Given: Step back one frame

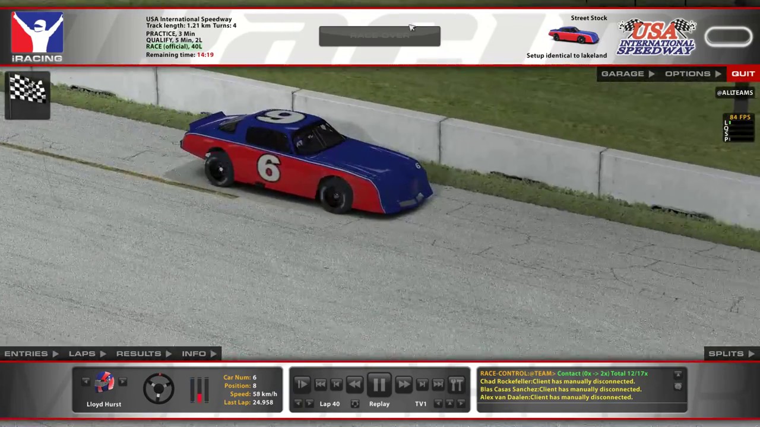Looking at the screenshot, I should tap(336, 384).
